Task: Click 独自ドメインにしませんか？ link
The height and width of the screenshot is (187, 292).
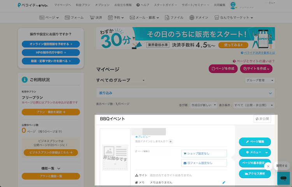Action: click(x=151, y=141)
